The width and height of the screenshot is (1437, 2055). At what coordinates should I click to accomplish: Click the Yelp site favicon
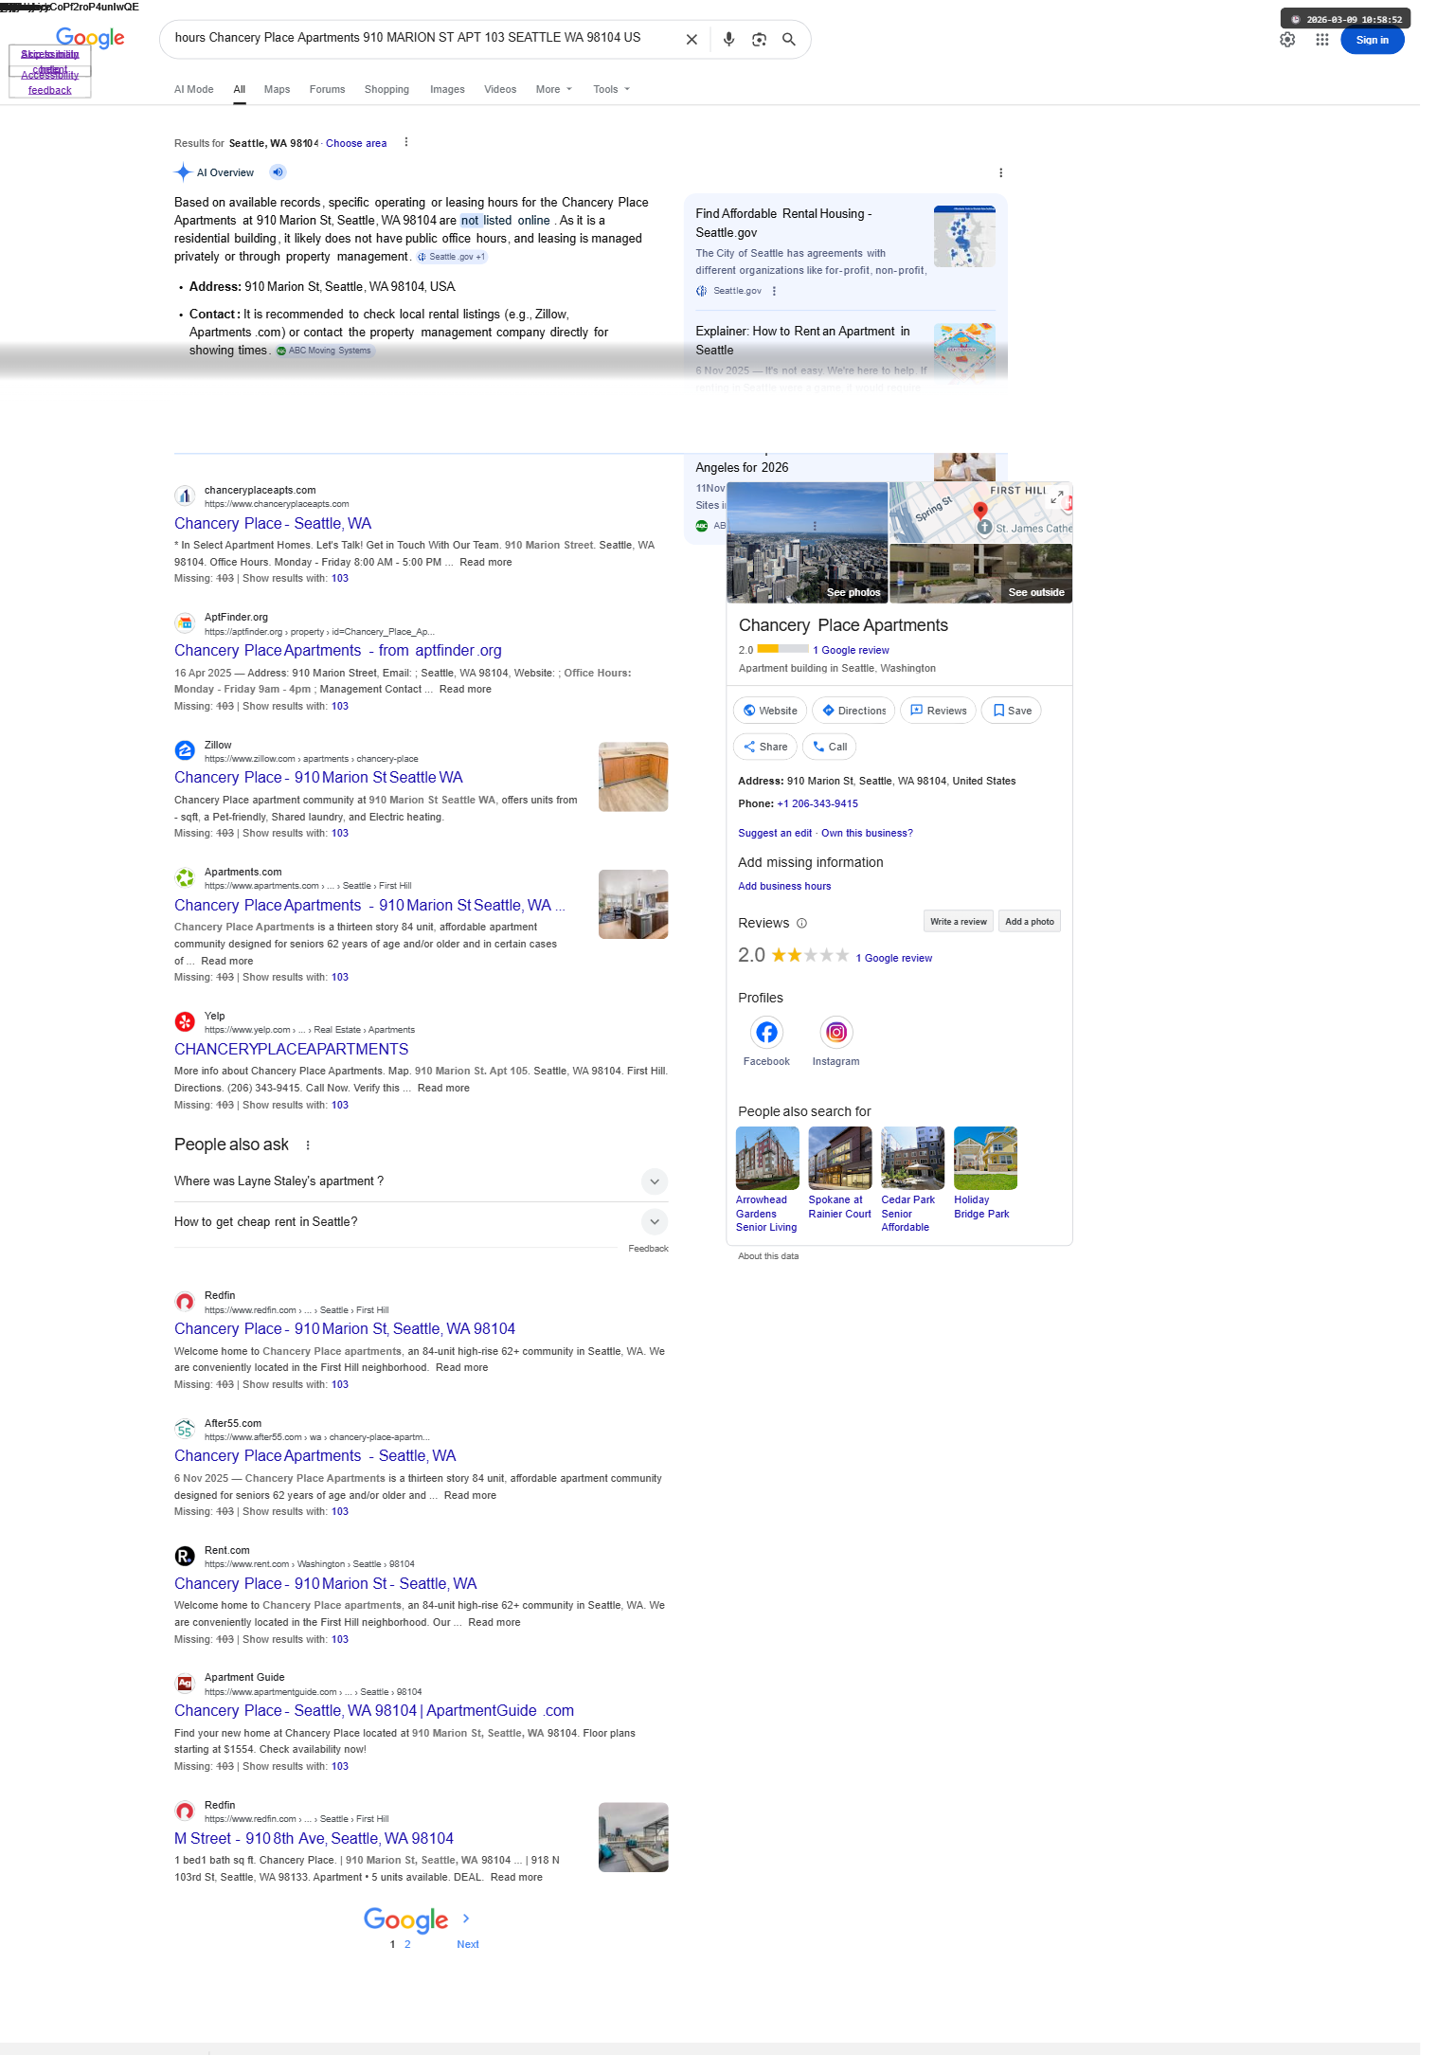185,1021
